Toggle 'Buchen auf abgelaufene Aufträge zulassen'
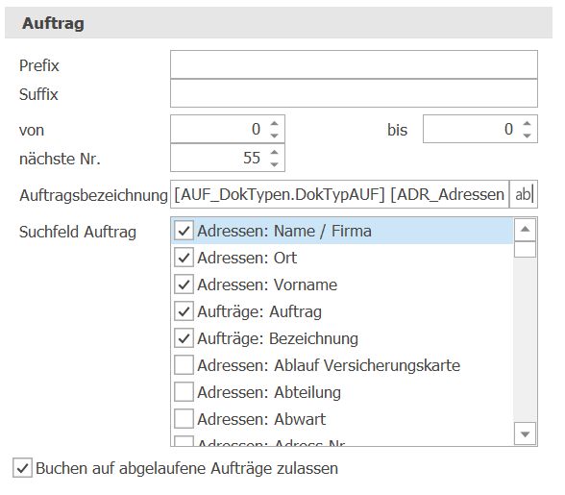The width and height of the screenshot is (565, 495). (x=22, y=468)
